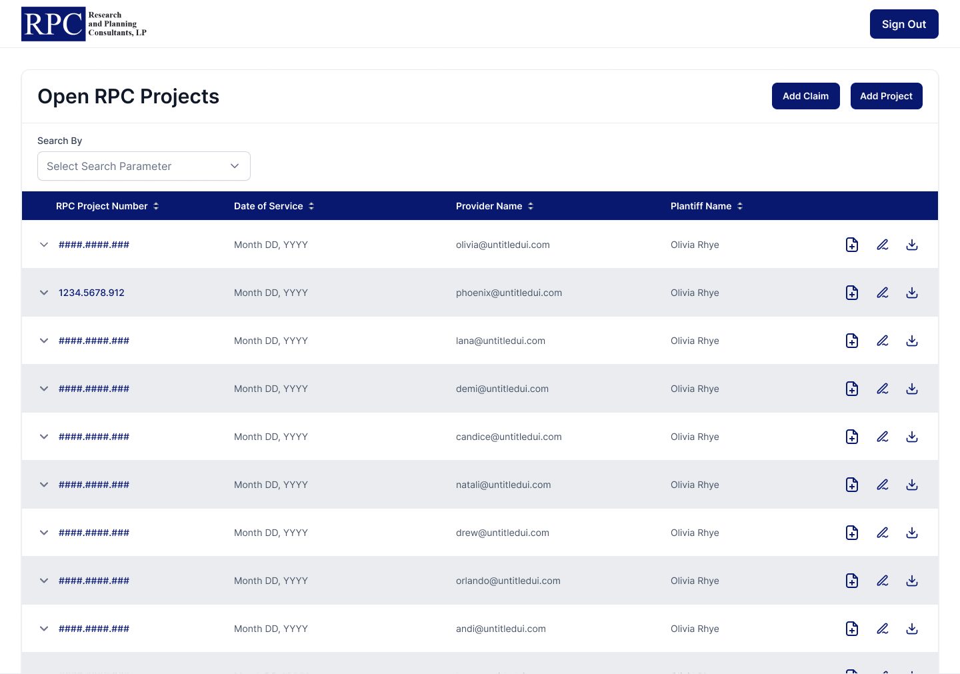Viewport: 960px width, 674px height.
Task: Download the phoenix@untitledui.com project
Action: [912, 293]
